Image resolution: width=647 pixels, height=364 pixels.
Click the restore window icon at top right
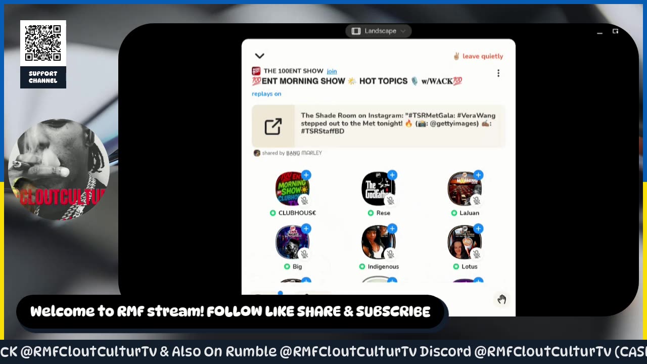point(615,31)
